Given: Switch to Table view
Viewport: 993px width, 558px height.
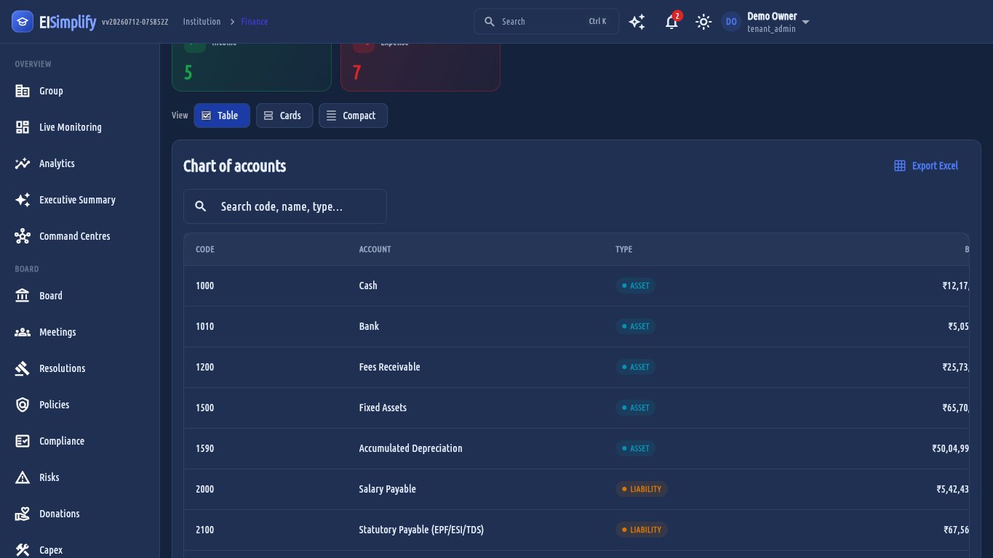Looking at the screenshot, I should point(222,116).
